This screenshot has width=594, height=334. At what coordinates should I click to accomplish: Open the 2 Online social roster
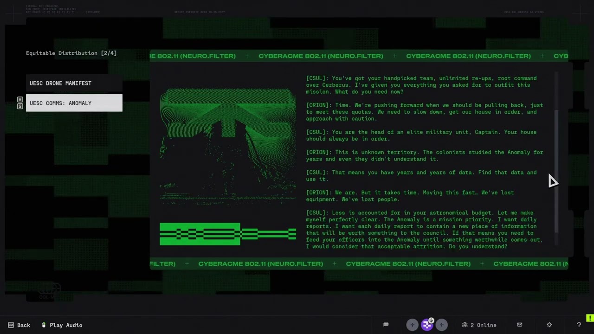click(479, 325)
